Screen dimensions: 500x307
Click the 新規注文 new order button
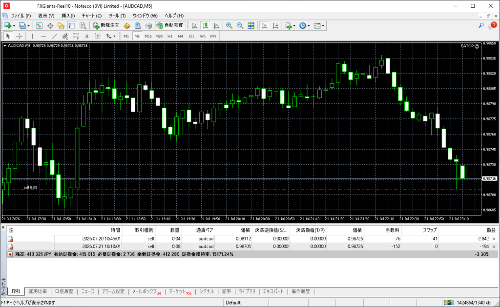(106, 26)
